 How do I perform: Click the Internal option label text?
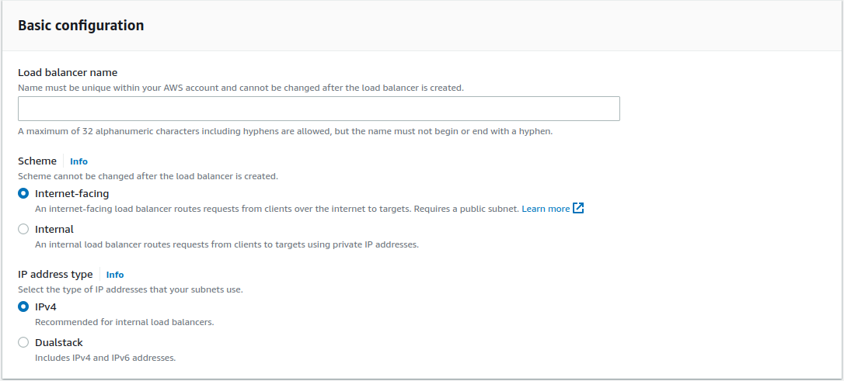54,229
